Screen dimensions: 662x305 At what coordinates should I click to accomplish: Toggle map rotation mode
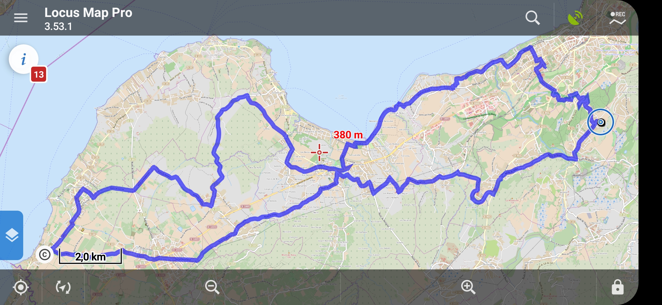63,287
